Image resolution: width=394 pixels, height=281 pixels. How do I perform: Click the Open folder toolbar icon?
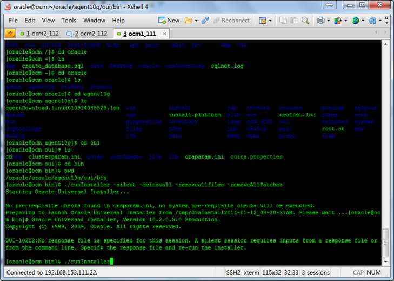188,21
